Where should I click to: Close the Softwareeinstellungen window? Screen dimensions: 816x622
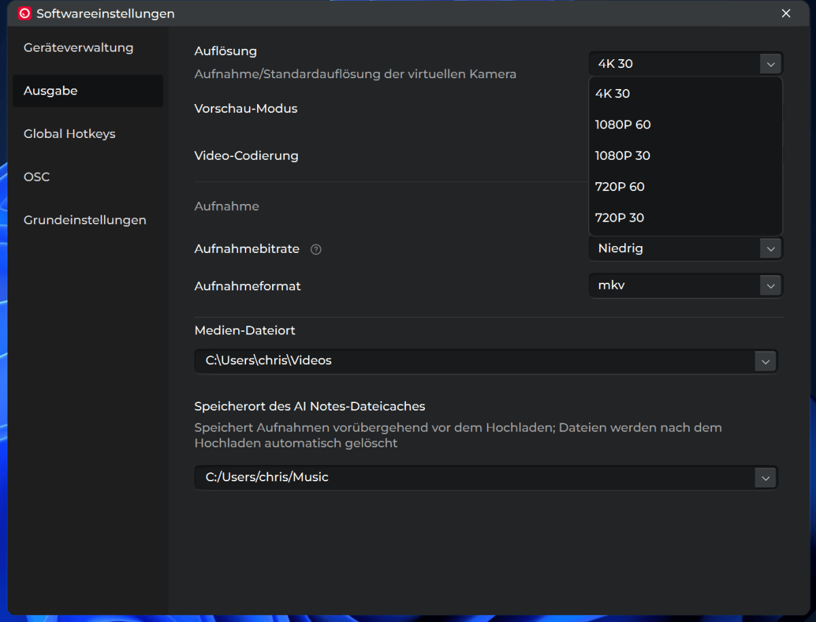coord(786,14)
